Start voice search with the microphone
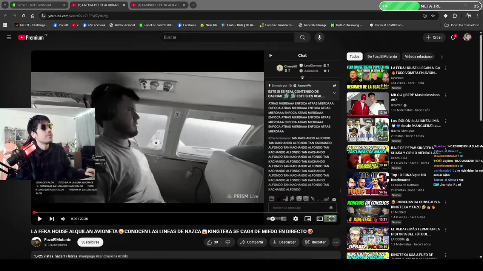Image resolution: width=483 pixels, height=271 pixels. tap(320, 37)
